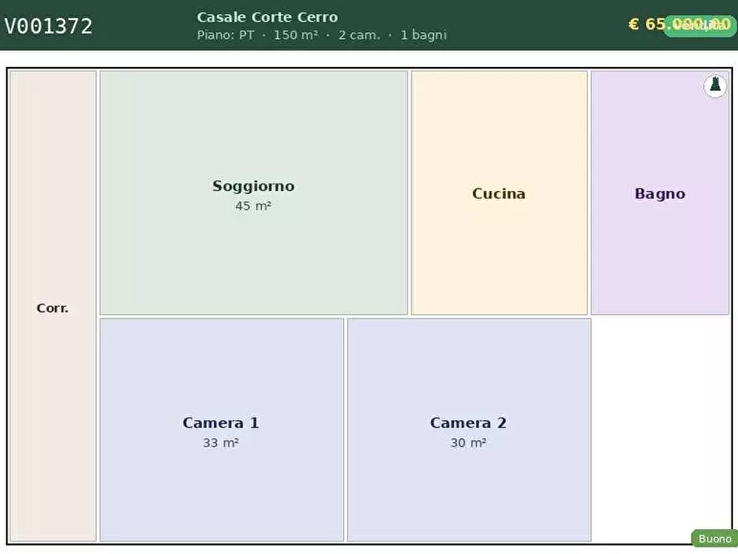Click the 1 bagni detail in header
Screen dimensions: 738x554
pyautogui.click(x=423, y=36)
